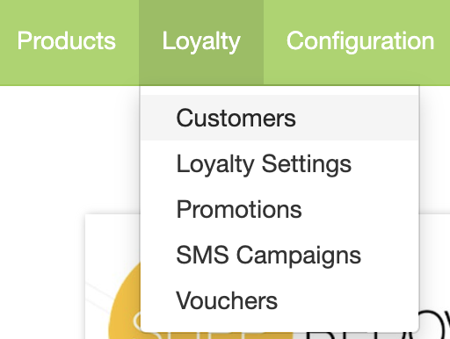Click the dropdown's top white padding strip
The height and width of the screenshot is (339, 450).
(279, 90)
